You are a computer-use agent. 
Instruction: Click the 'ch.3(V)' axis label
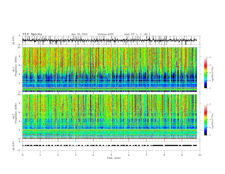point(14,146)
